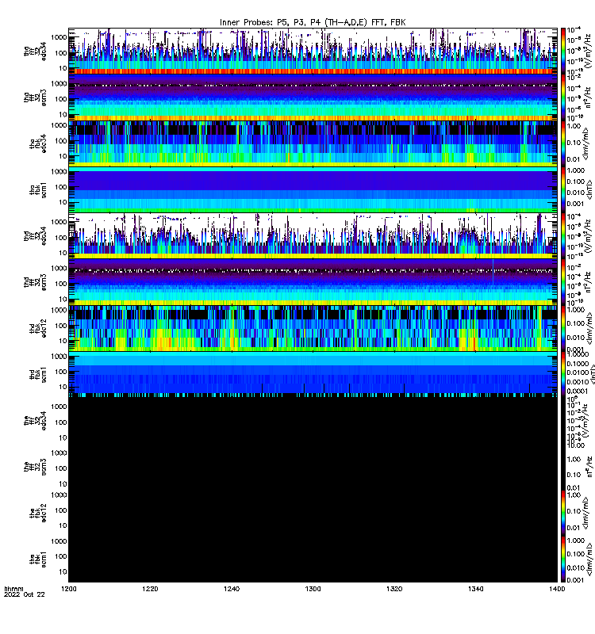This screenshot has height=634, width=595.
Task: Click the (V/m)²/Hz unit label of tha edc34
Action: (x=588, y=51)
